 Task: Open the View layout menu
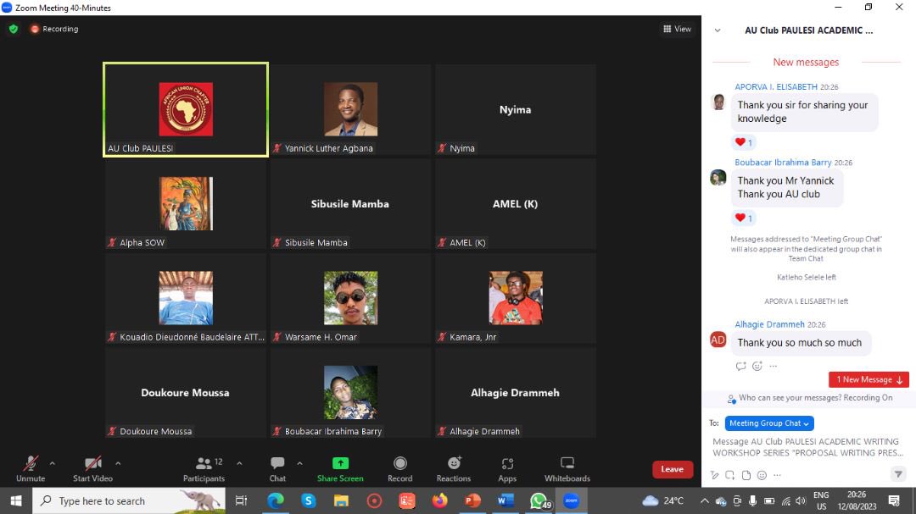coord(677,29)
